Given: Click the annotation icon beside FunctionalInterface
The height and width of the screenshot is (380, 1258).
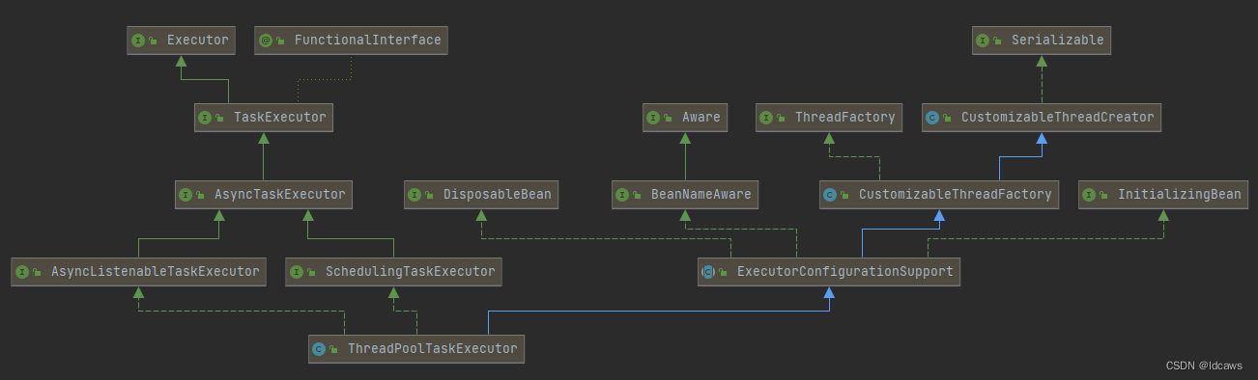Looking at the screenshot, I should point(266,41).
